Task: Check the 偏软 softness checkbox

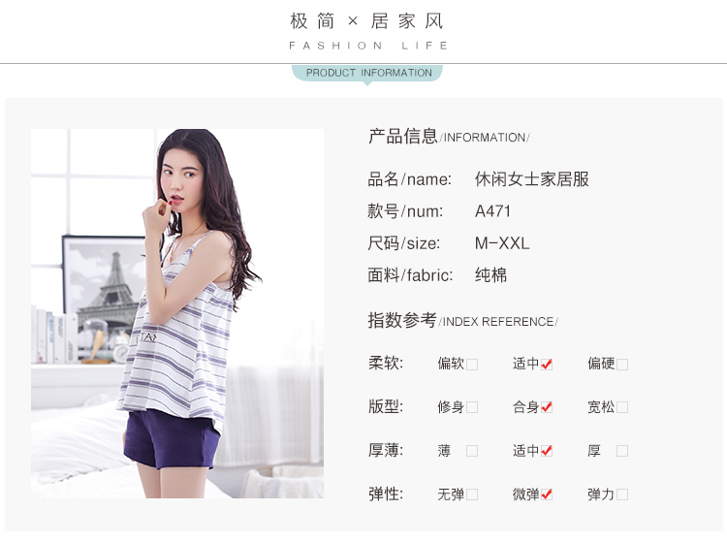Action: tap(472, 365)
